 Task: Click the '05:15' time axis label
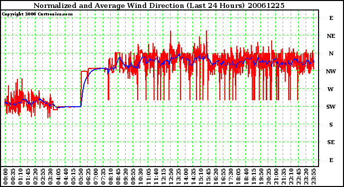click(73, 177)
